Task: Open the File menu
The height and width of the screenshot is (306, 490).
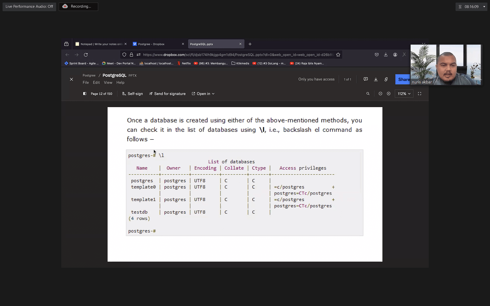Action: (86, 82)
